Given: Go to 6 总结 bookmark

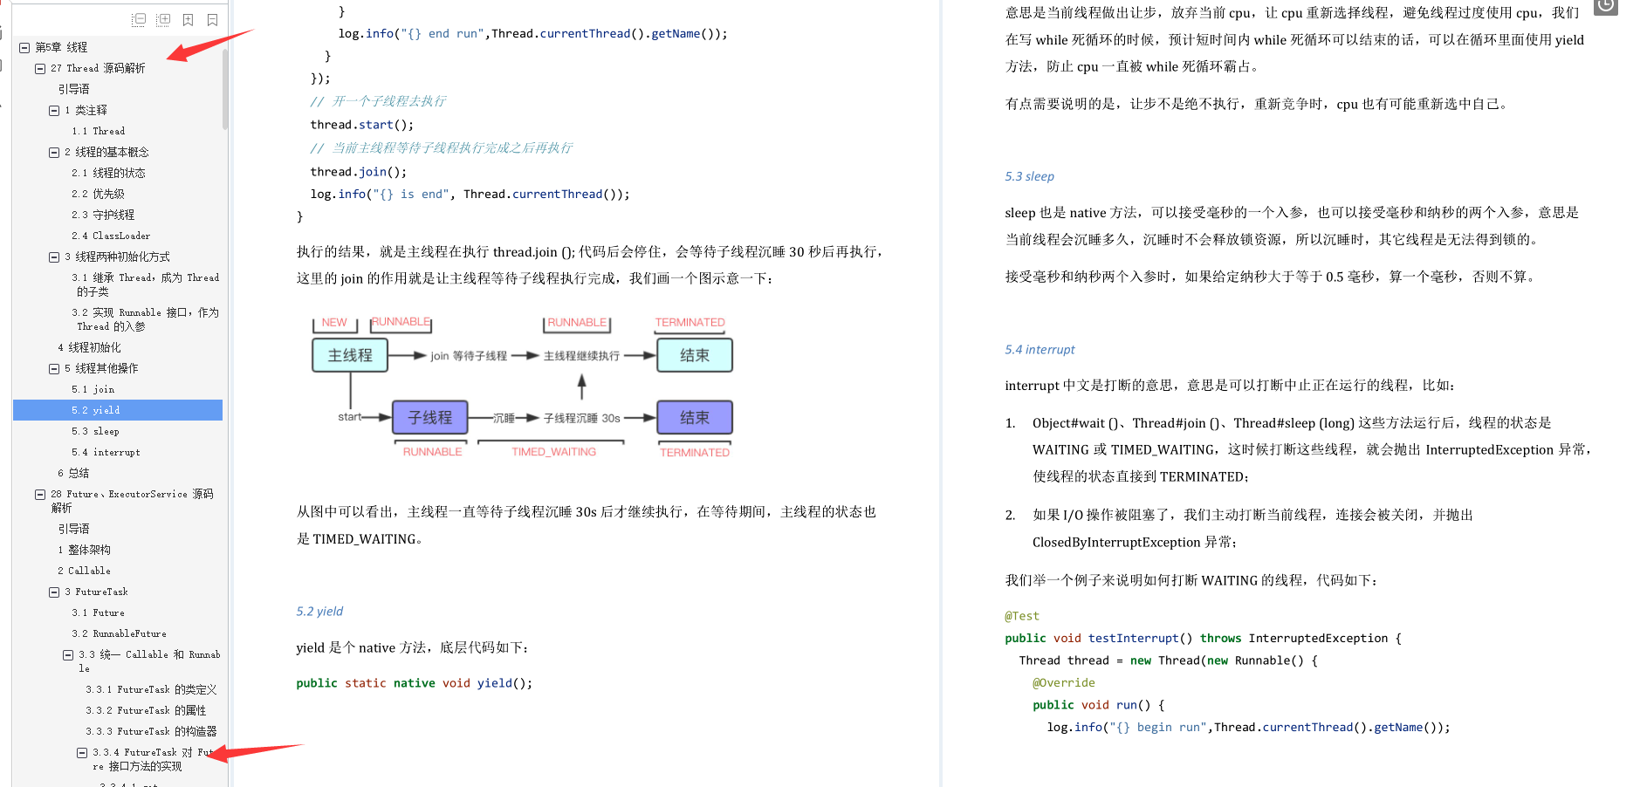Looking at the screenshot, I should (x=73, y=473).
